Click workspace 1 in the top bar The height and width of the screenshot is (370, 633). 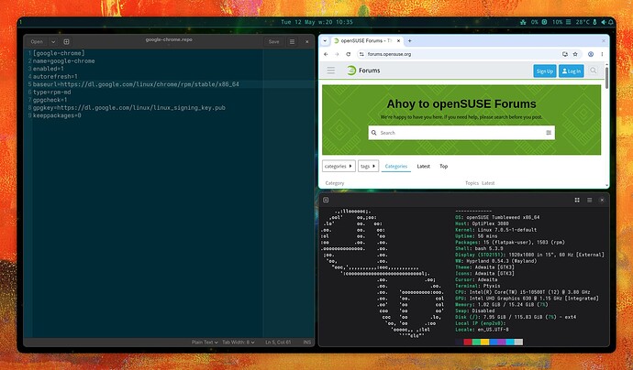(x=20, y=22)
